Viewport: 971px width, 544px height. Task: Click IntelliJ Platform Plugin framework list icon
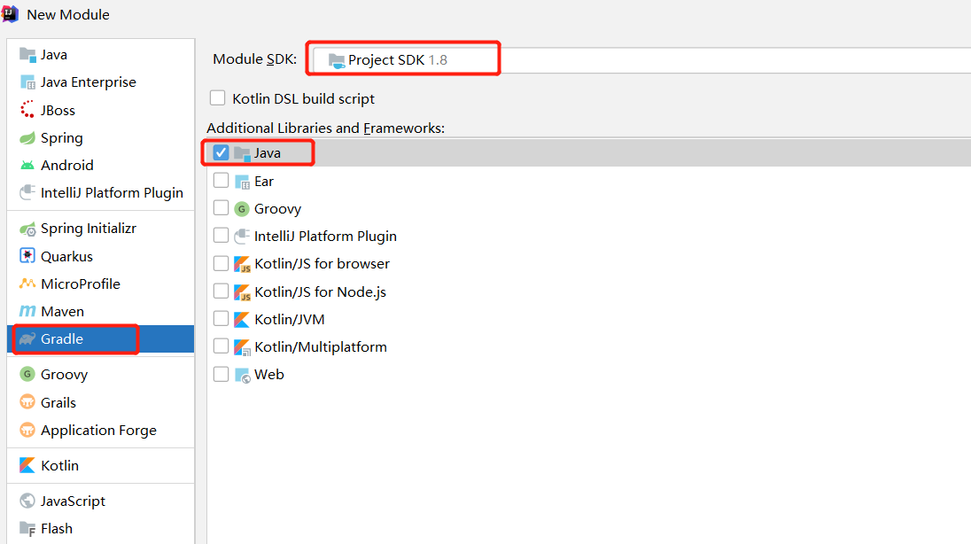point(242,236)
